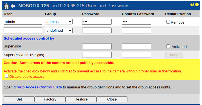Click the Factory button
202x105 pixels.
click(x=50, y=99)
